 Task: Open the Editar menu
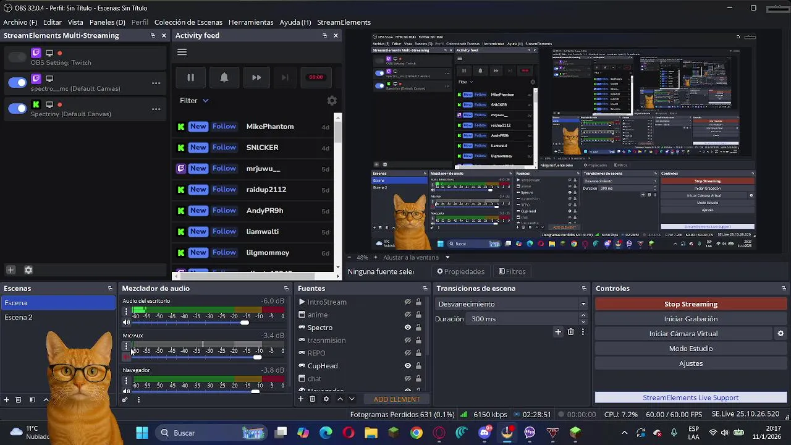pos(52,22)
